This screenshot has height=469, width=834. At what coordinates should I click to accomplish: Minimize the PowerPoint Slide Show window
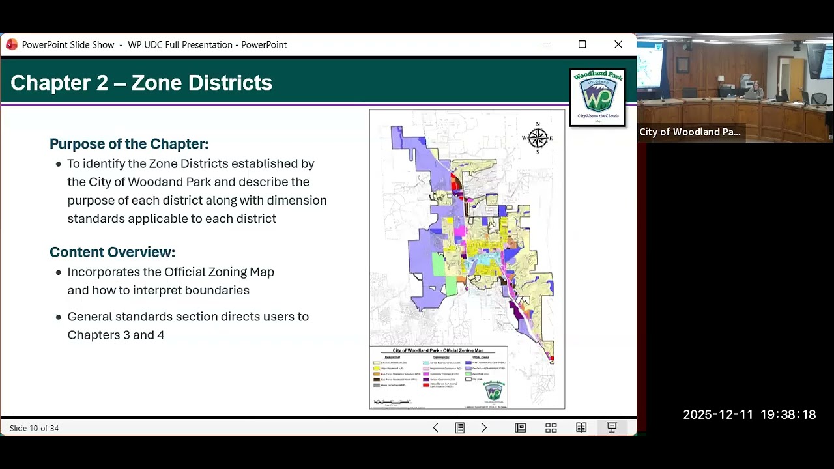click(547, 44)
